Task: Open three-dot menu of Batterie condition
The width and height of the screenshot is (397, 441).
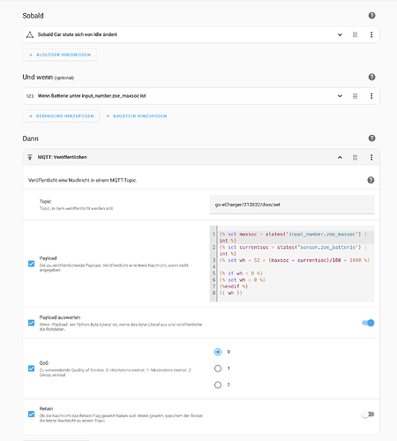Action: point(371,96)
